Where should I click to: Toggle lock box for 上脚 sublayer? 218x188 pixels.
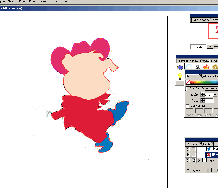click(x=194, y=149)
